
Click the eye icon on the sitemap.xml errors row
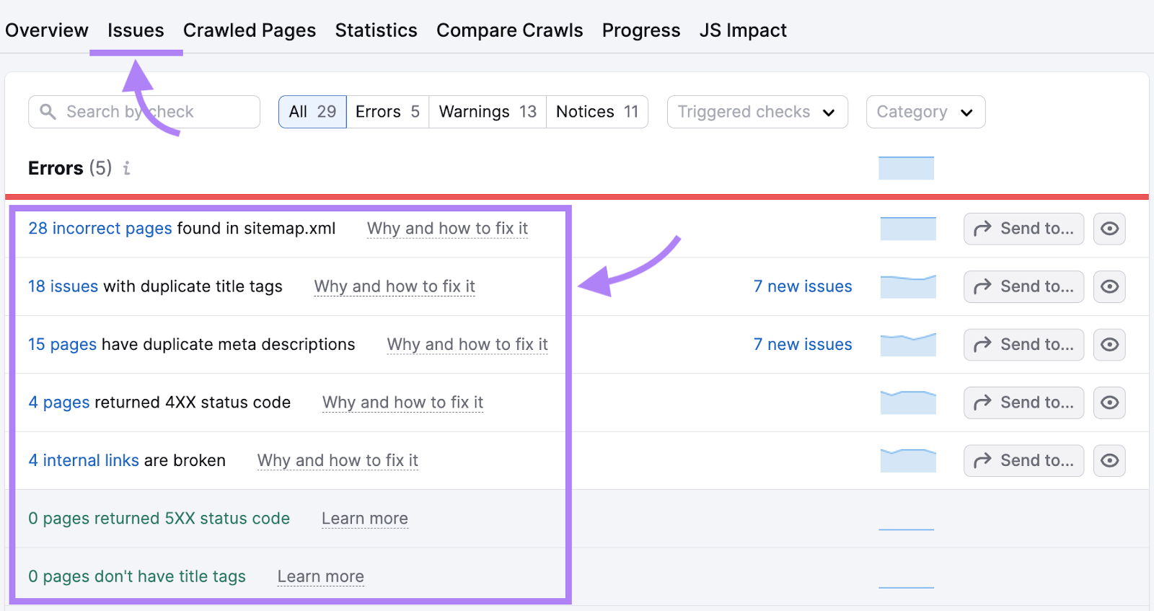(1109, 229)
